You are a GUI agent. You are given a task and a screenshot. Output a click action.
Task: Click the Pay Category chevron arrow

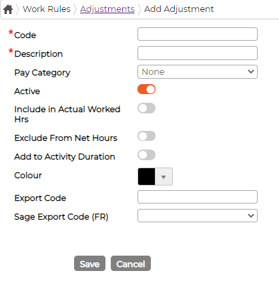(251, 71)
